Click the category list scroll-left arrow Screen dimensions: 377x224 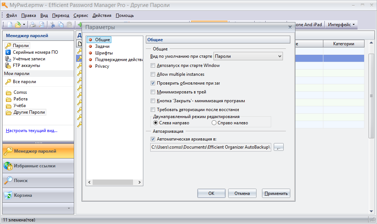pos(89,182)
